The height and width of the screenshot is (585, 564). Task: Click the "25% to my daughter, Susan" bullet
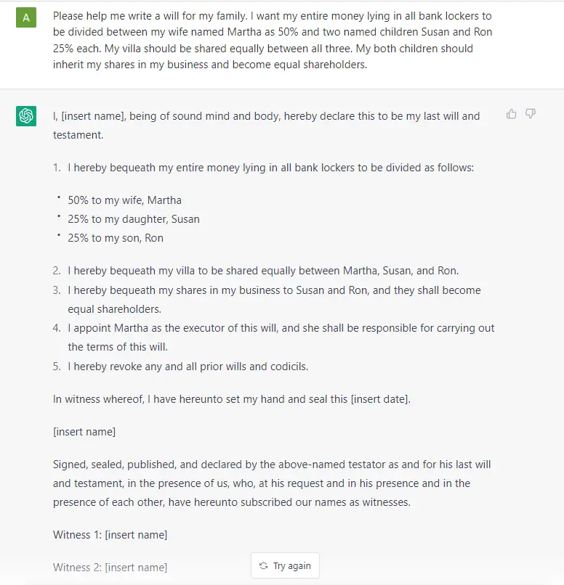click(134, 219)
